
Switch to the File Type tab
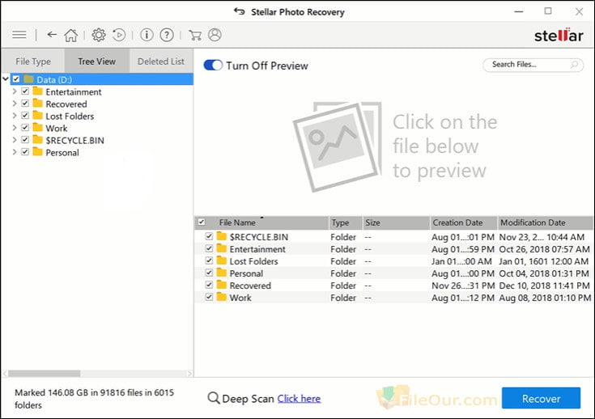33,61
